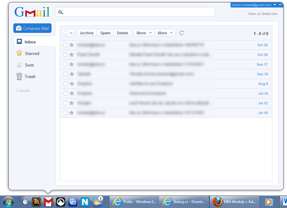Minimize the Gmail popup with dash button
The image size is (287, 208).
[280, 5]
